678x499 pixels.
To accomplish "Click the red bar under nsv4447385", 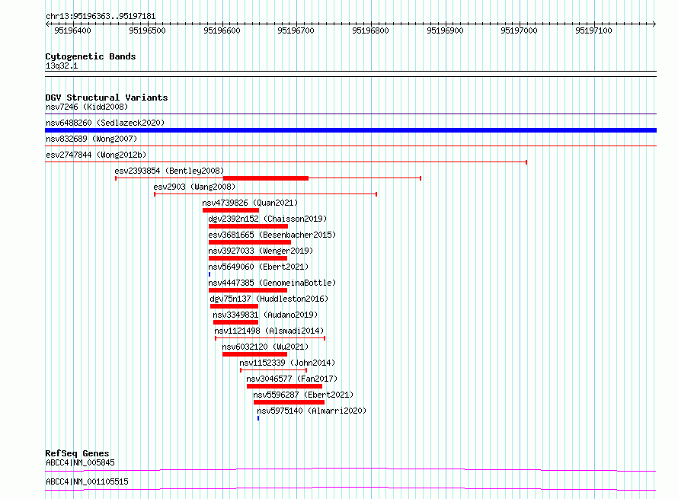I will point(248,290).
